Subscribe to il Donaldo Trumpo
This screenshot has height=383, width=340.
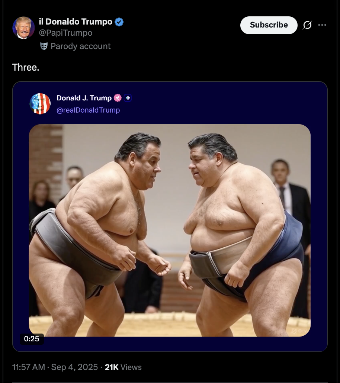pyautogui.click(x=269, y=25)
